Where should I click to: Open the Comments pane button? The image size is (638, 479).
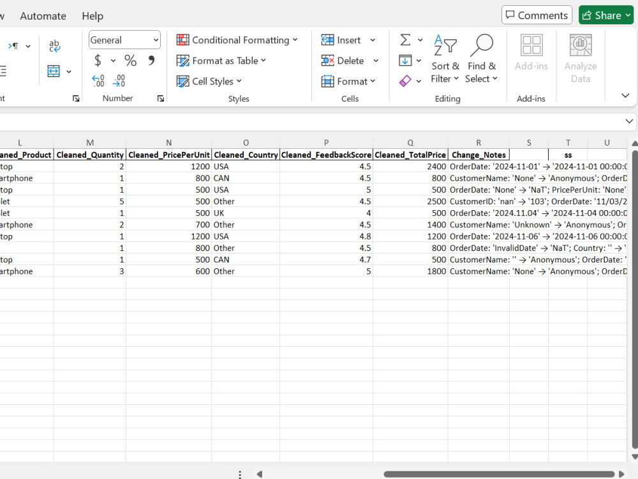click(537, 15)
